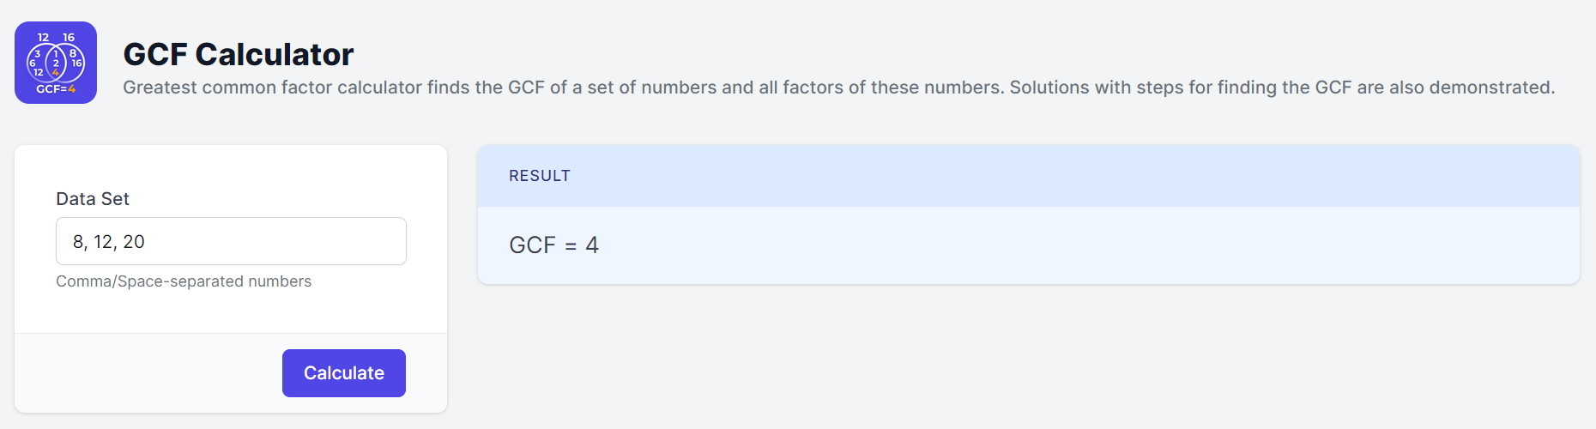Click the Data Set label
The image size is (1596, 429).
coord(93,199)
